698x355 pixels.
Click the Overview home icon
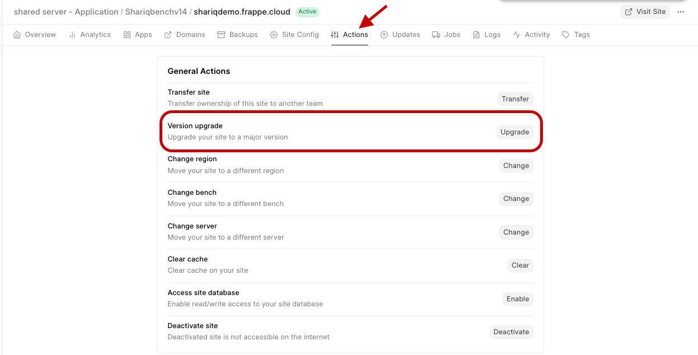pyautogui.click(x=17, y=35)
